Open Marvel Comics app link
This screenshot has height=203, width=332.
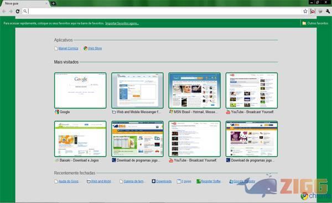(68, 49)
